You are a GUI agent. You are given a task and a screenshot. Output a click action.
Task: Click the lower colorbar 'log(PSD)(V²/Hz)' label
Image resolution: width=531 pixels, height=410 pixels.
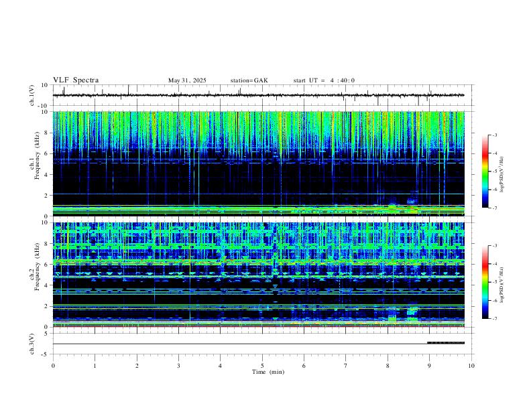tap(502, 285)
